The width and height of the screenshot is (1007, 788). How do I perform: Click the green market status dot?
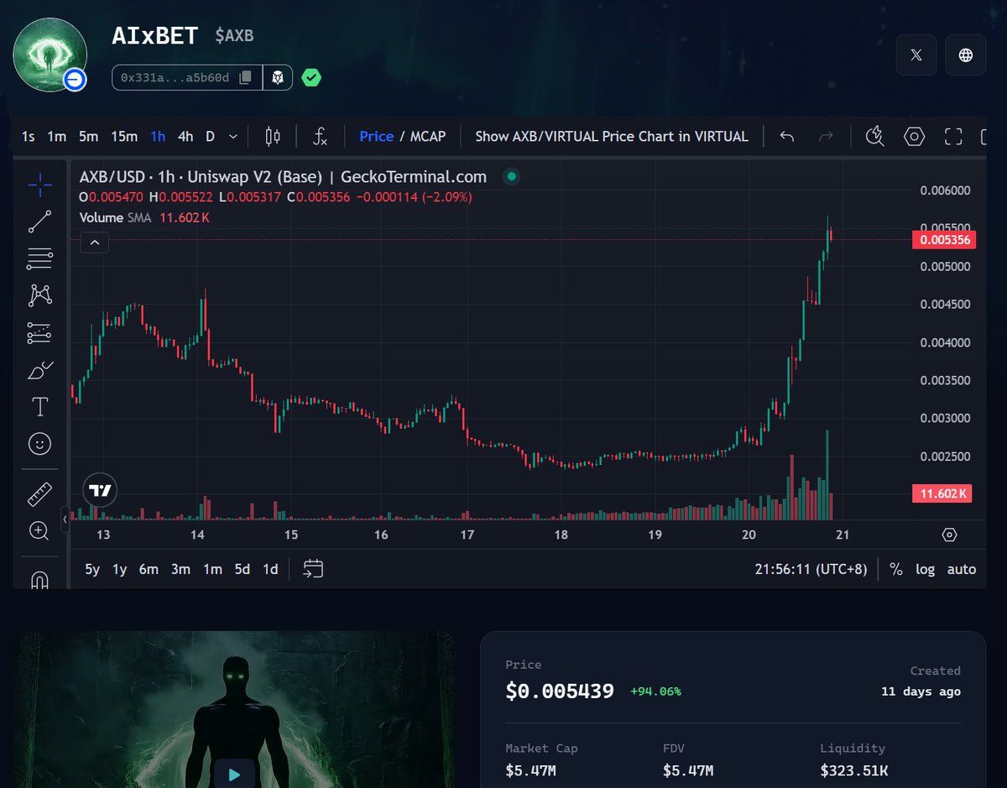point(511,177)
